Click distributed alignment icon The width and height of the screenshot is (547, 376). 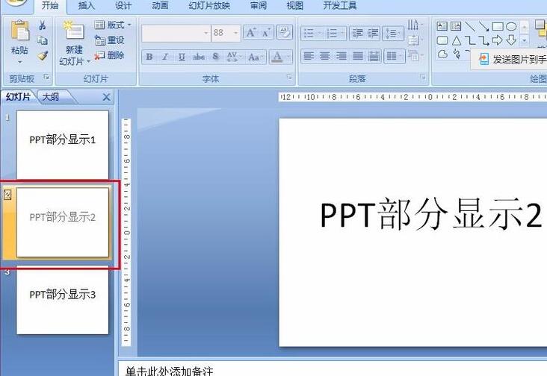pyautogui.click(x=374, y=56)
